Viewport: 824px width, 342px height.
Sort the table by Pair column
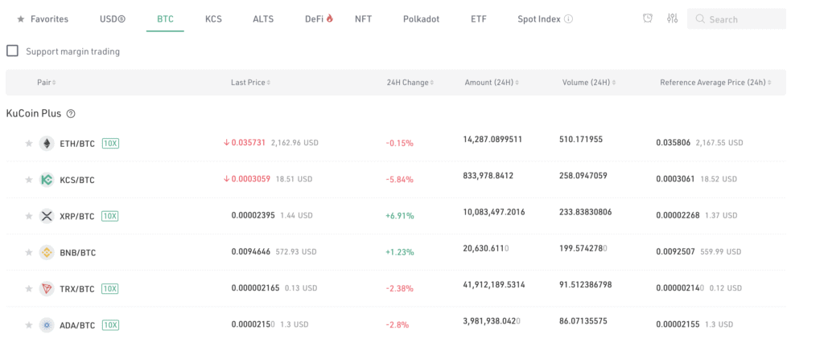coord(46,83)
